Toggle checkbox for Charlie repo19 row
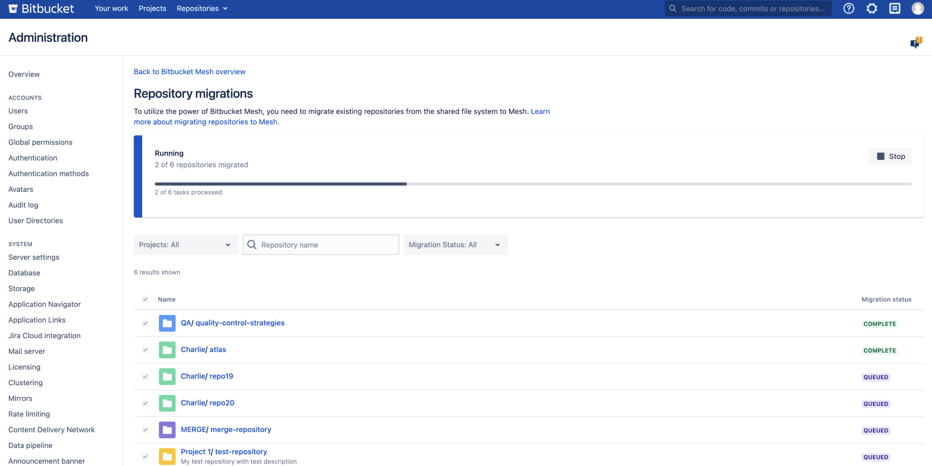 [x=145, y=377]
